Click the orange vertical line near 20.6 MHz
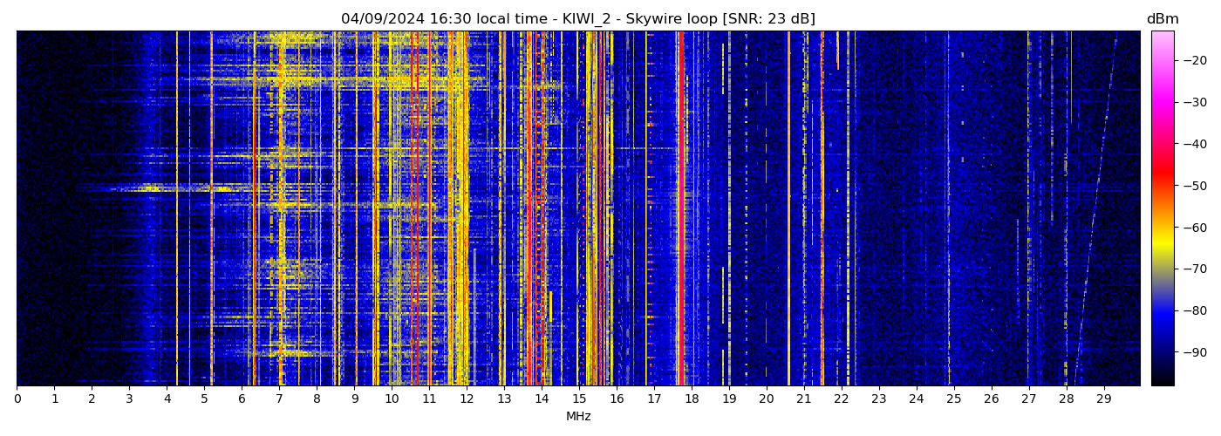Image resolution: width=1221 pixels, height=436 pixels. tap(788, 209)
